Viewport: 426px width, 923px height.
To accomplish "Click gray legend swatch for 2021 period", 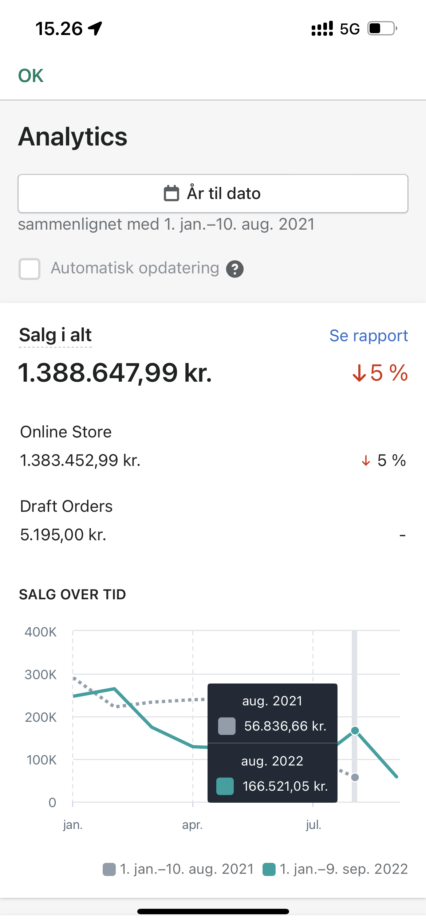I will click(x=109, y=869).
